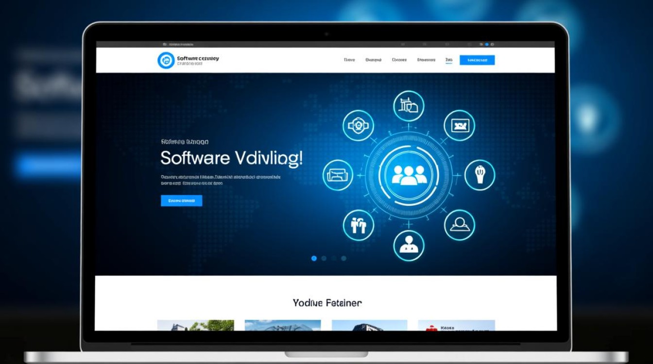Select the single person icon at bottom of ring
Screen dimensions: 653x364
click(409, 245)
